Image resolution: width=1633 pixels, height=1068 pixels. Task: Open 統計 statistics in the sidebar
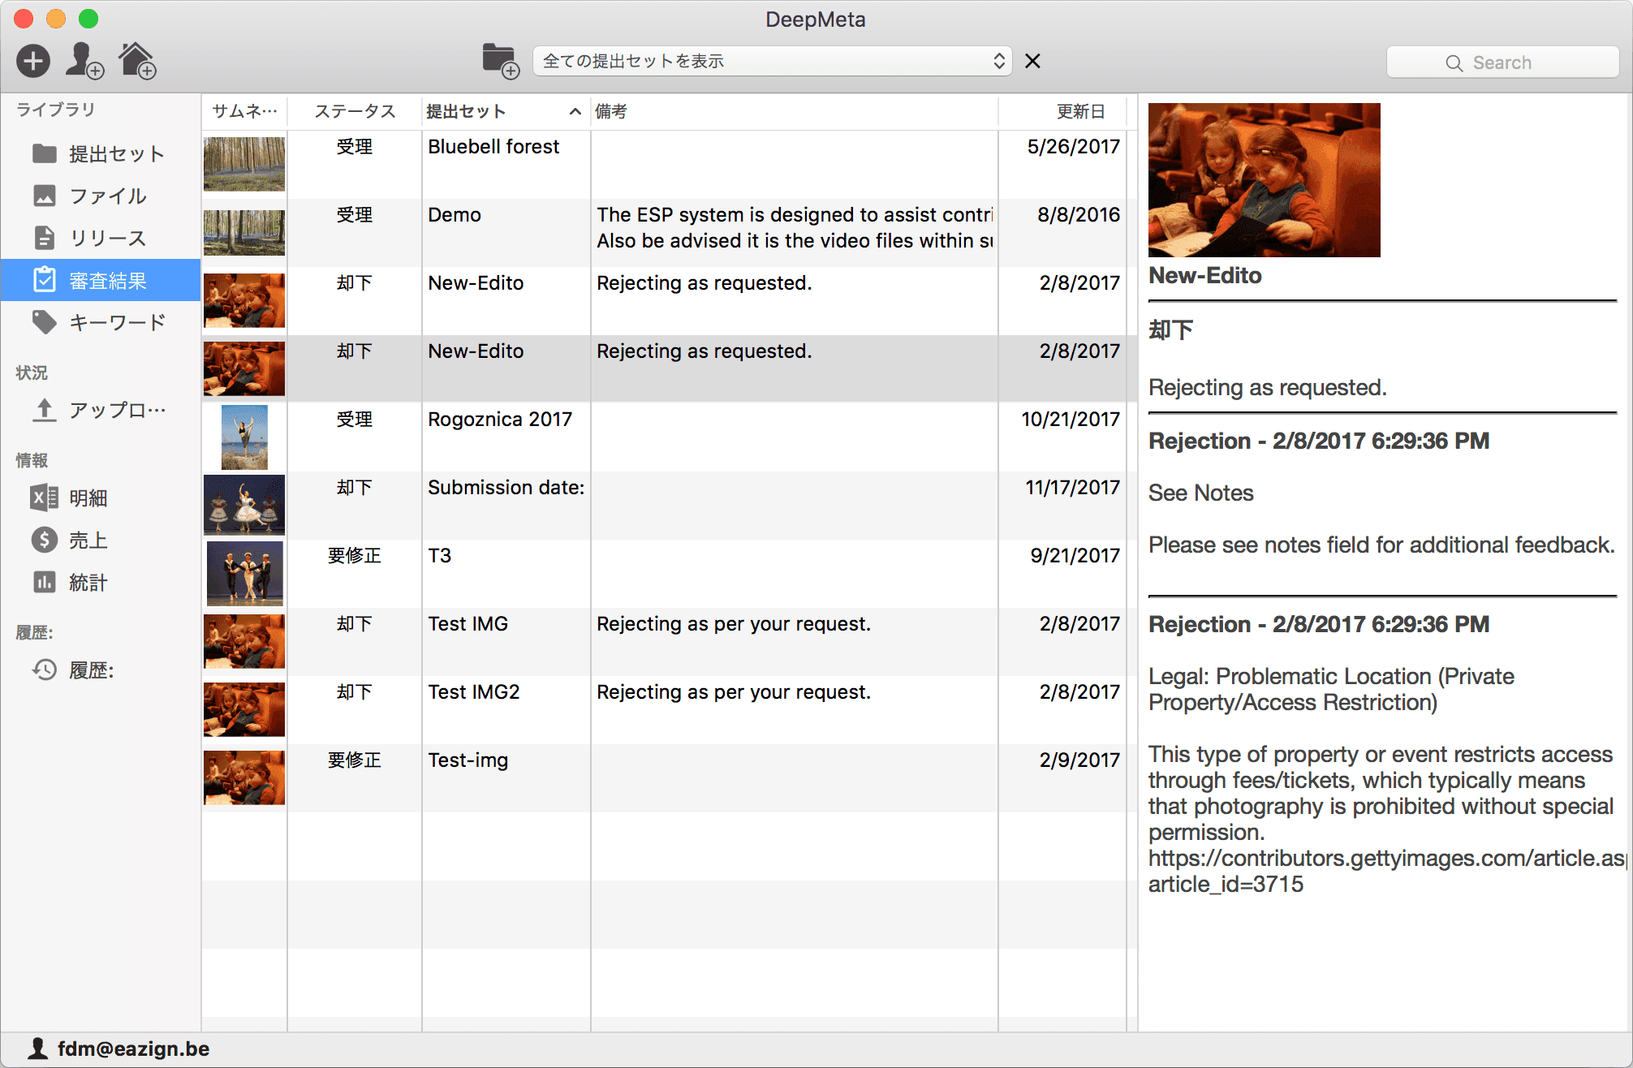coord(101,582)
